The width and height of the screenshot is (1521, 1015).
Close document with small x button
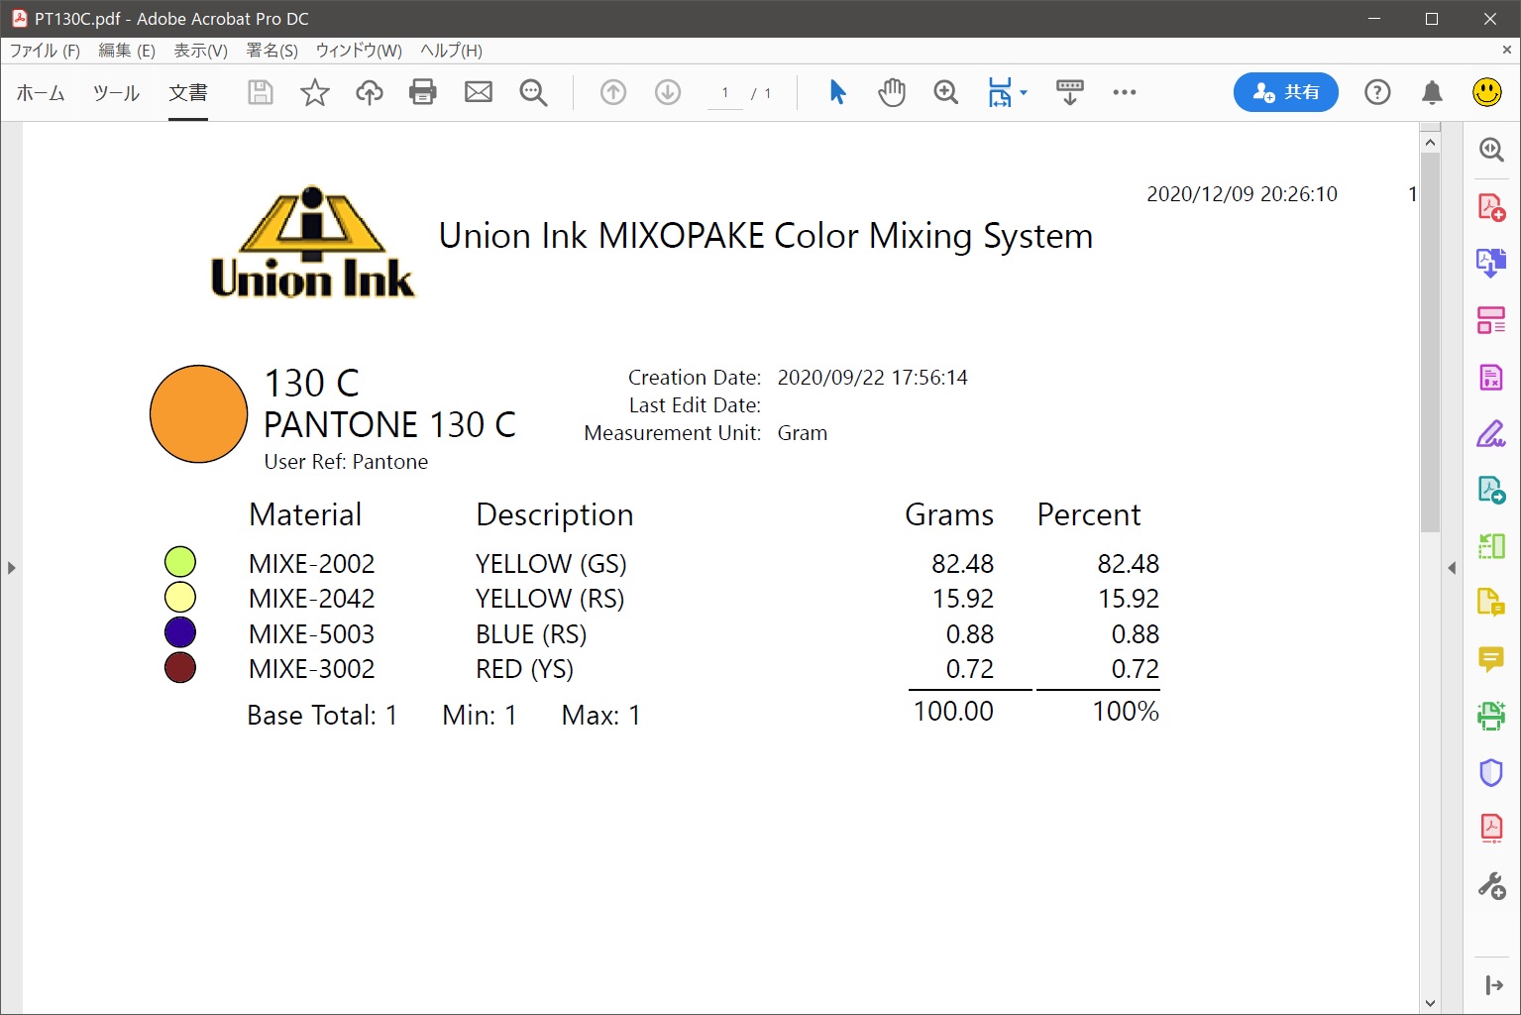(1506, 49)
